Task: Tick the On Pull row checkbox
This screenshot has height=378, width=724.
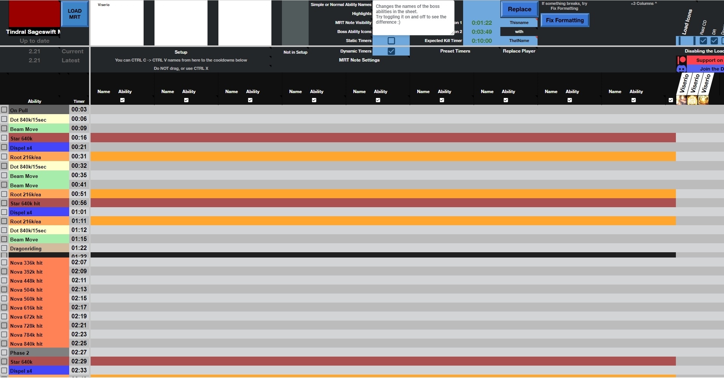Action: tap(4, 110)
